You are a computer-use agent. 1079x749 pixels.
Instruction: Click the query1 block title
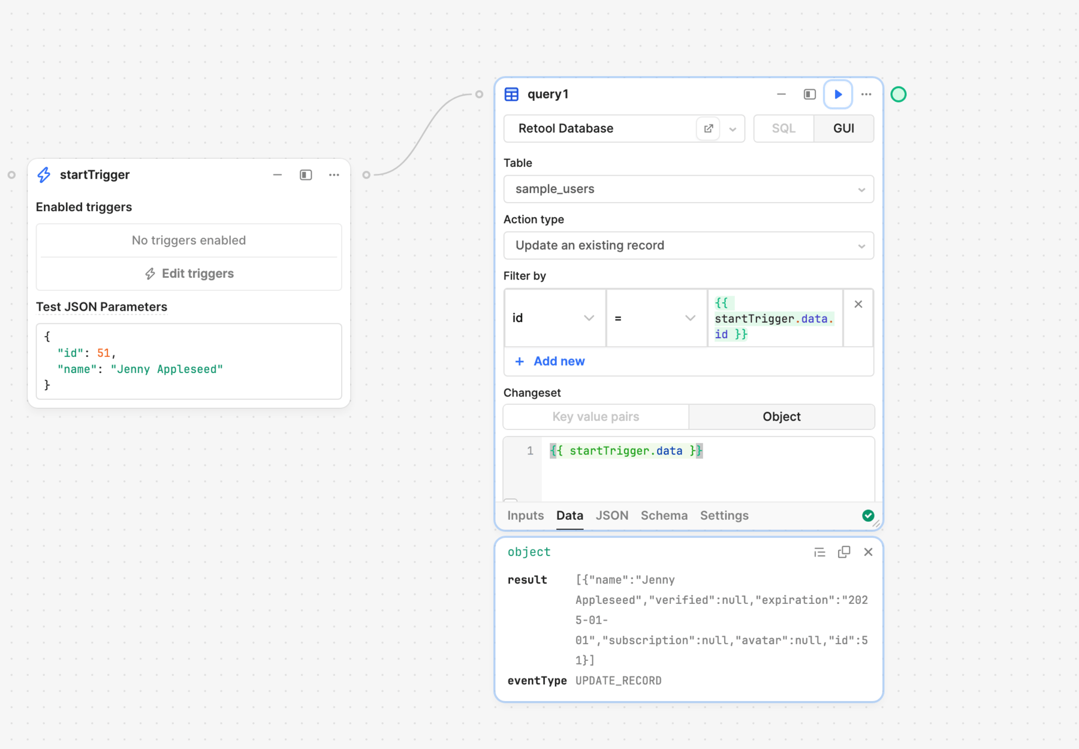coord(548,94)
